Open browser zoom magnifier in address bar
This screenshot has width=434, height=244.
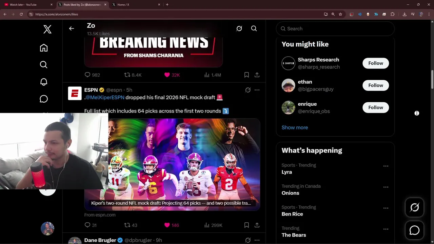pos(333,14)
